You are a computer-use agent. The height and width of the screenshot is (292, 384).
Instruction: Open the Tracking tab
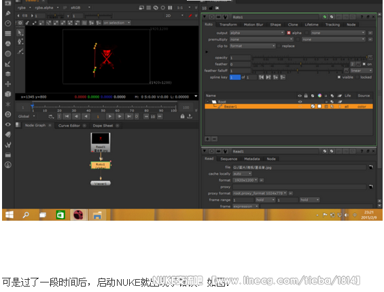pos(332,24)
